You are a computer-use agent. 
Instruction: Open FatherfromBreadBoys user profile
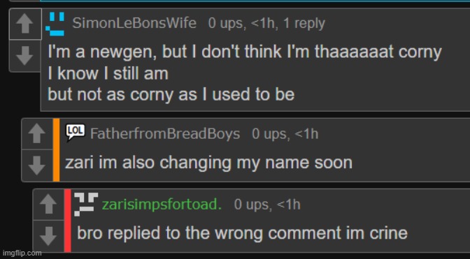165,133
